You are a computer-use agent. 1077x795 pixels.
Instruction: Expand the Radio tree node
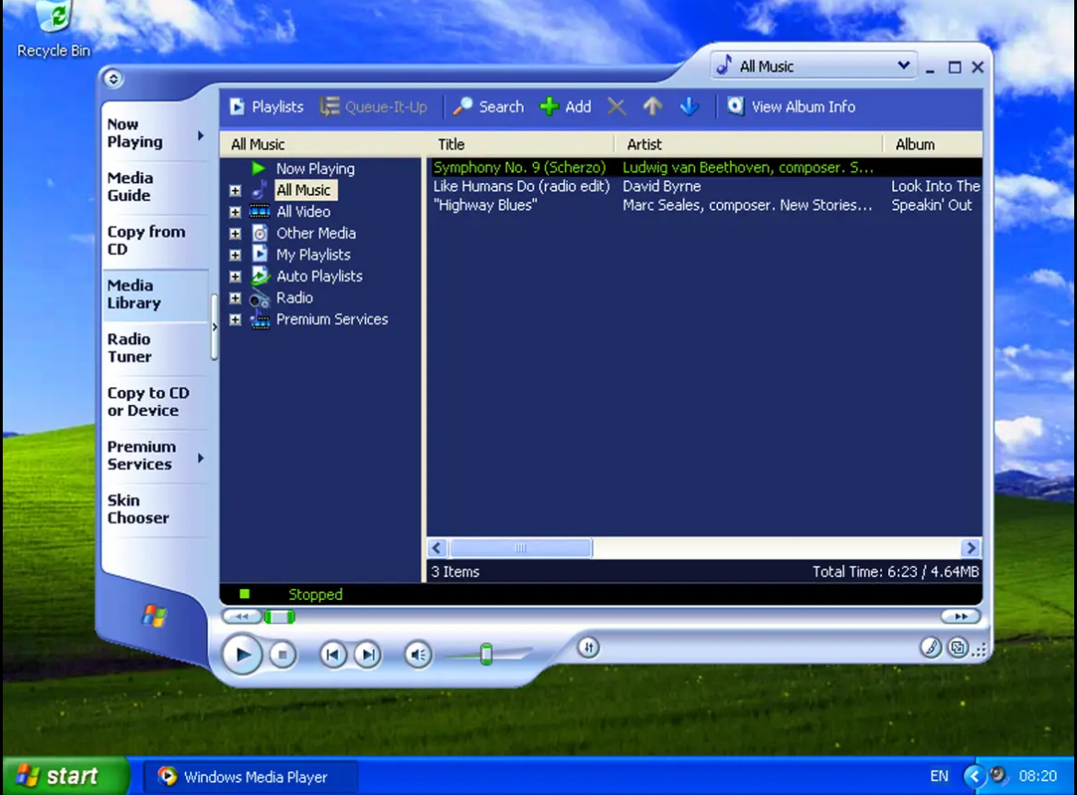(235, 298)
